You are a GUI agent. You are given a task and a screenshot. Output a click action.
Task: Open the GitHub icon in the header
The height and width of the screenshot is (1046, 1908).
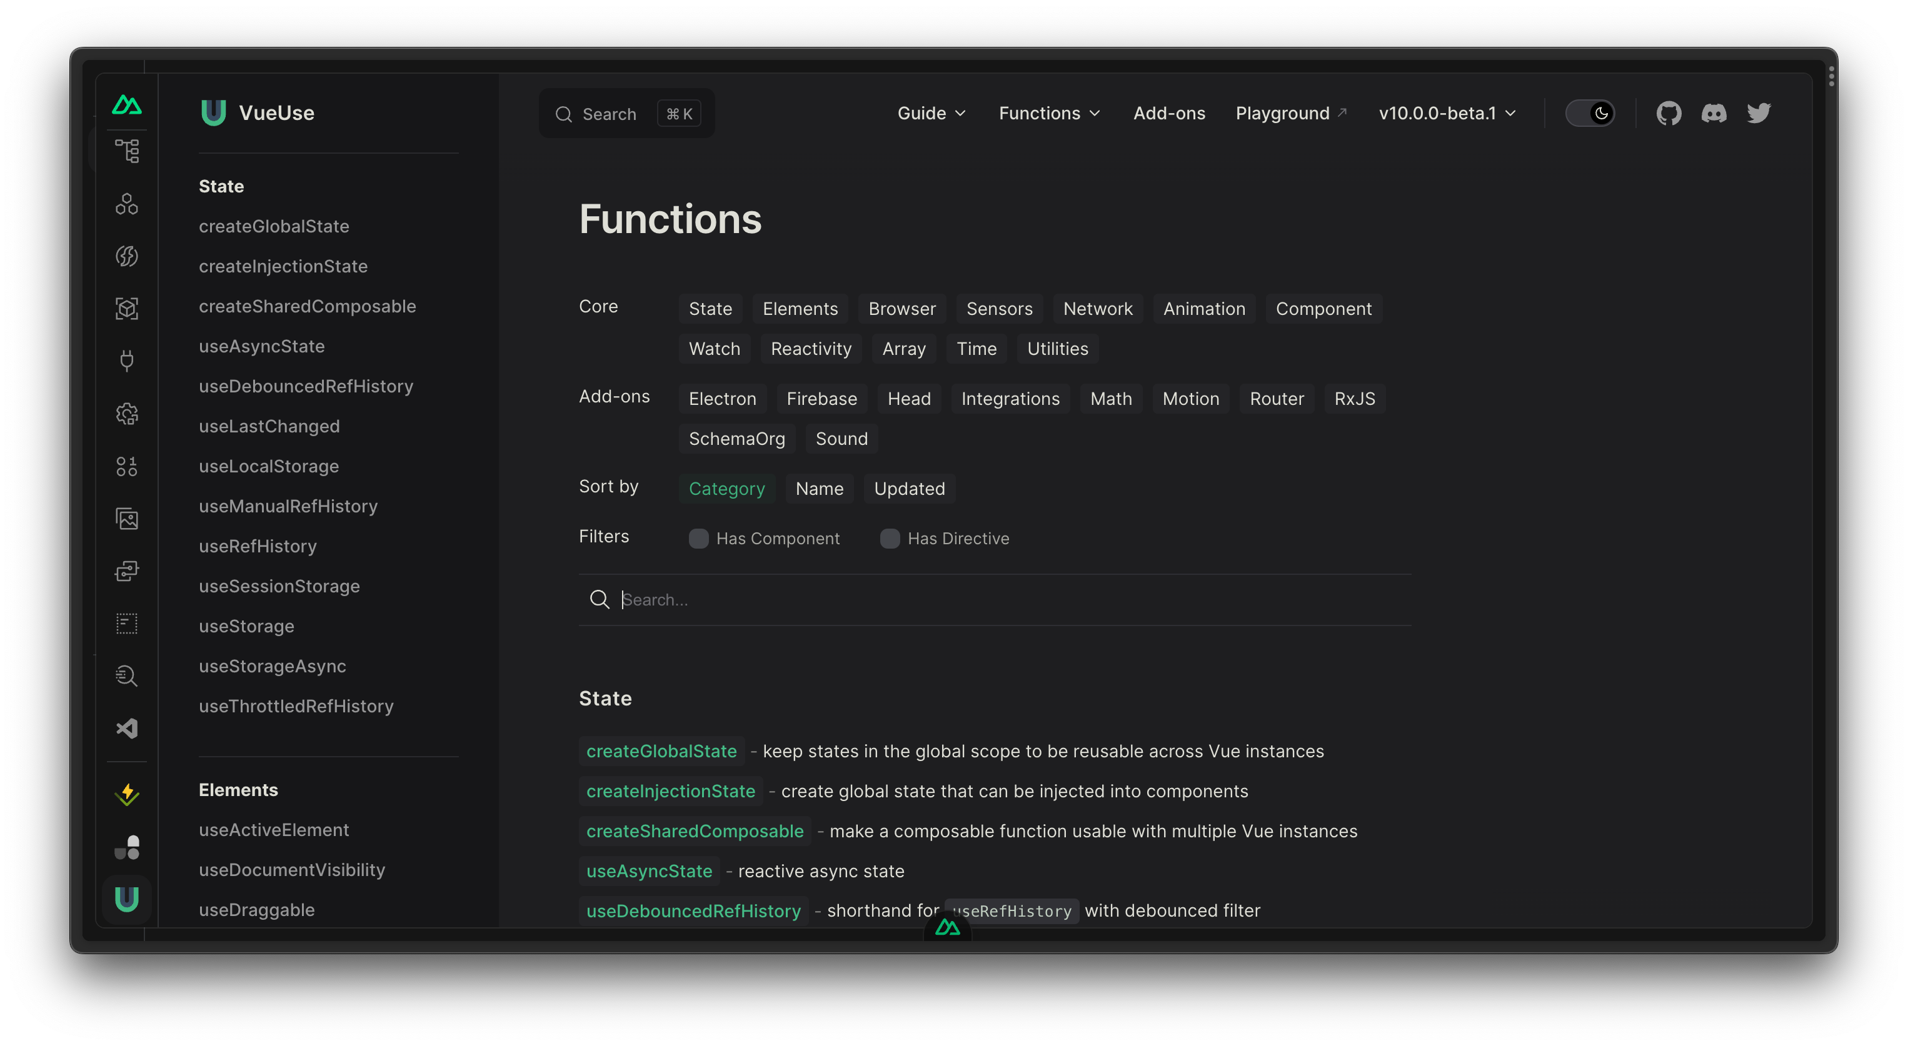(x=1668, y=112)
